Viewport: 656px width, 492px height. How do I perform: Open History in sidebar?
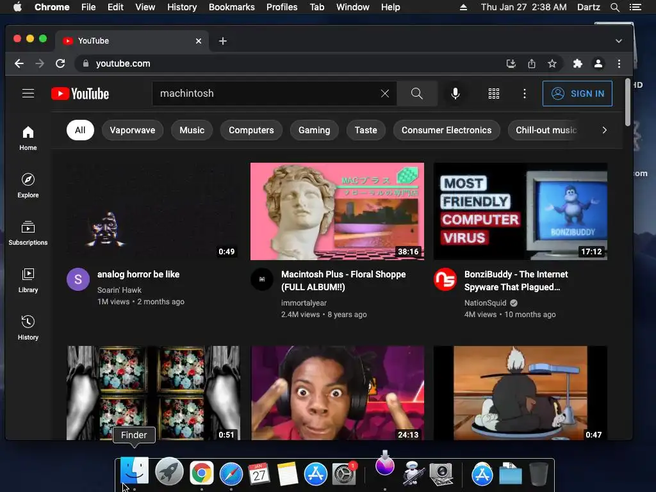[x=28, y=328]
